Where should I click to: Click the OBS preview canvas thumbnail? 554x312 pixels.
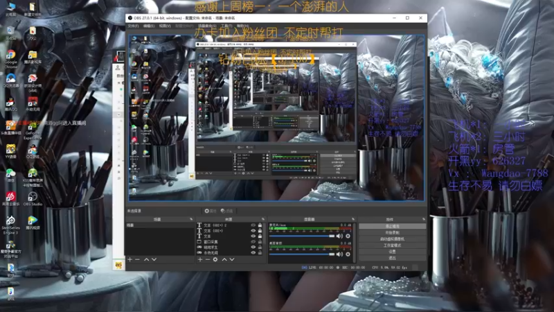[x=276, y=118]
